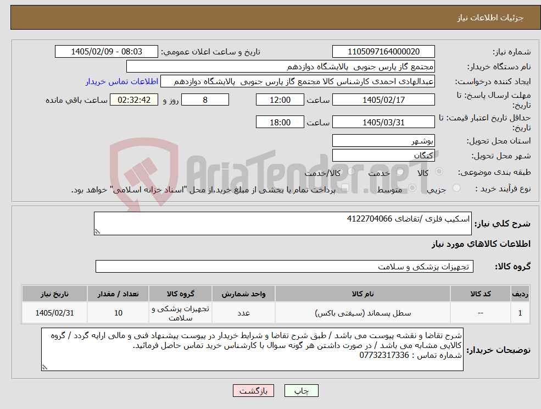The width and height of the screenshot is (541, 409).
Task: Select the متوسط purchase type radio
Action: [x=412, y=188]
